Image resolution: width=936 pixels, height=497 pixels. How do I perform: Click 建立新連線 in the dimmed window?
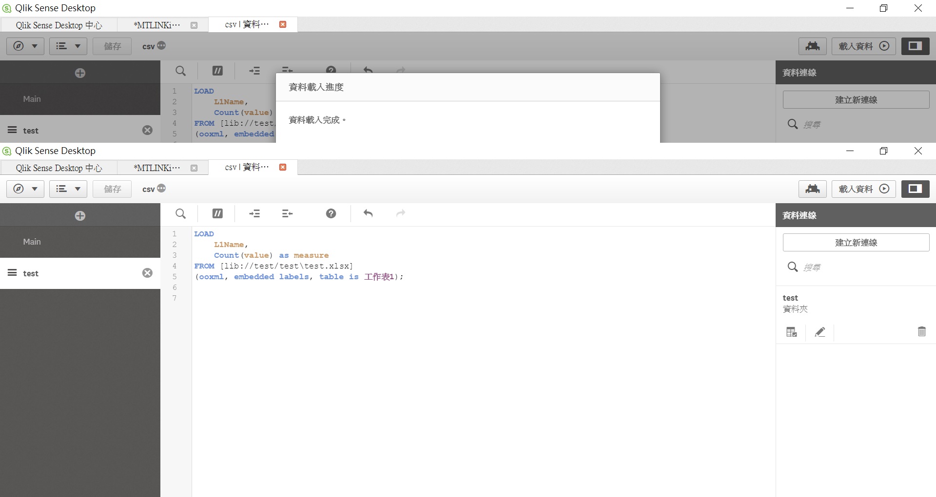(856, 99)
